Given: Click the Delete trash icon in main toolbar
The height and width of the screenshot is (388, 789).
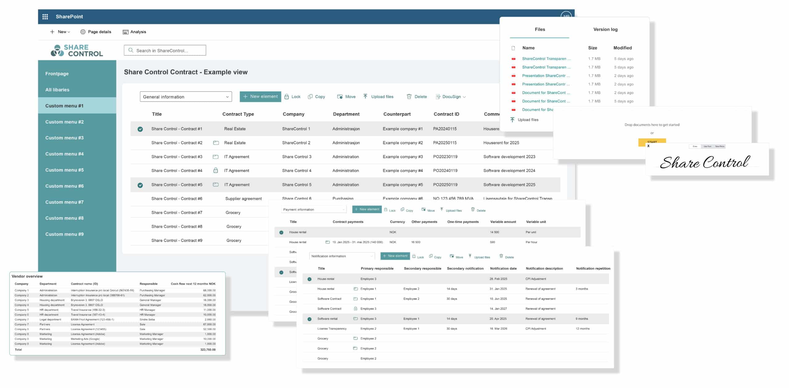Looking at the screenshot, I should point(409,97).
